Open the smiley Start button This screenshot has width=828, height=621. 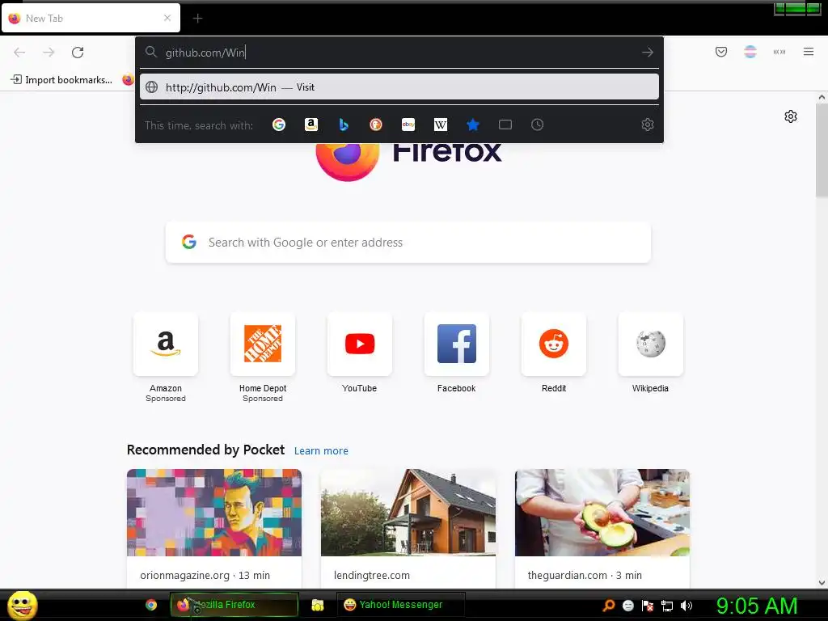tap(22, 605)
